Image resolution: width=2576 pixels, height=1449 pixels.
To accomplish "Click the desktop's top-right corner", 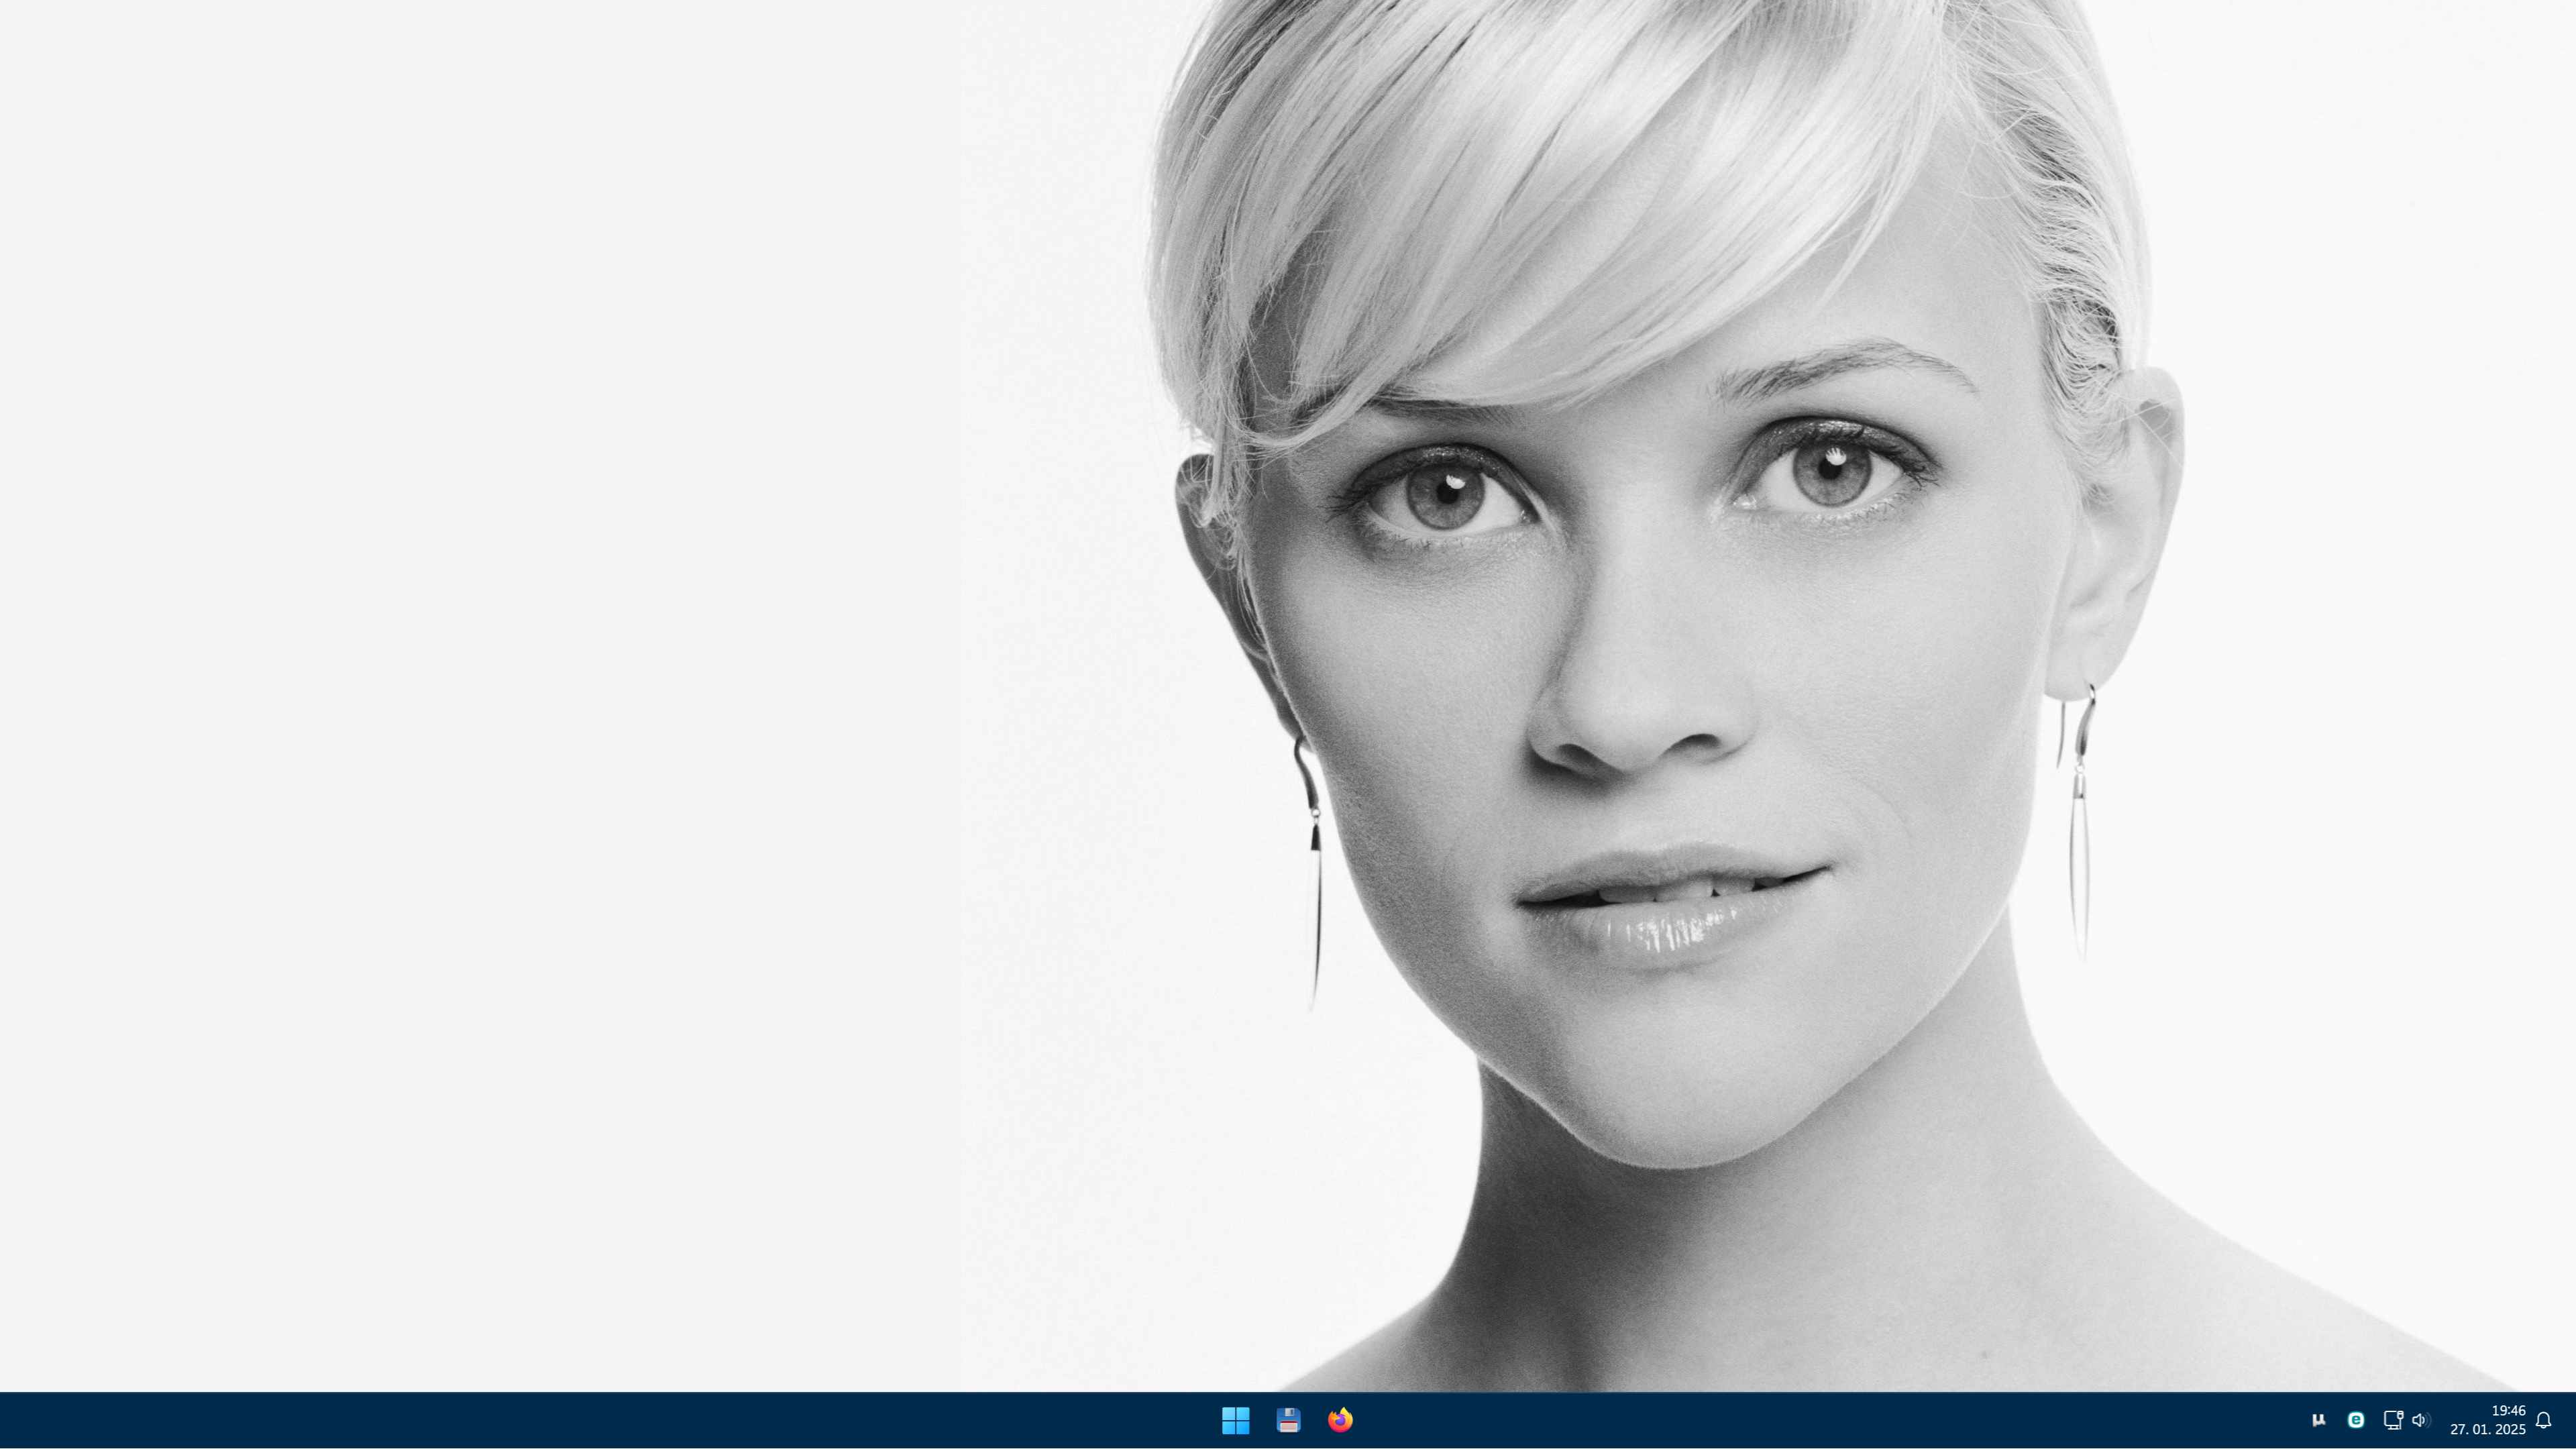I will (x=2572, y=3).
